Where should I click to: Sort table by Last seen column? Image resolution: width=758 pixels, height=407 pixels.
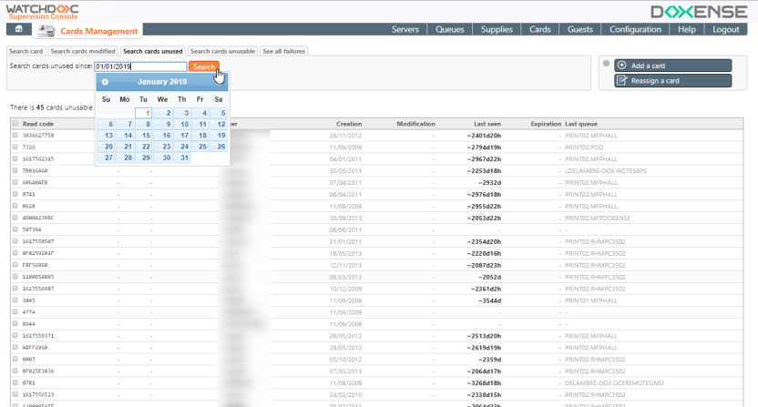tap(487, 124)
